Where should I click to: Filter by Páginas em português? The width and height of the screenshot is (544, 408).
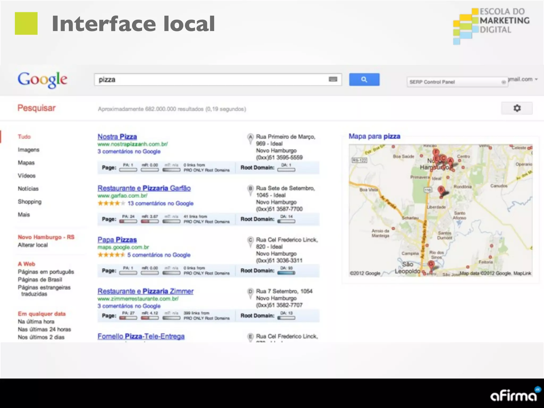click(46, 272)
